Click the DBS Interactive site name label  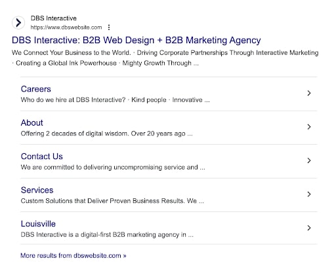(x=54, y=18)
